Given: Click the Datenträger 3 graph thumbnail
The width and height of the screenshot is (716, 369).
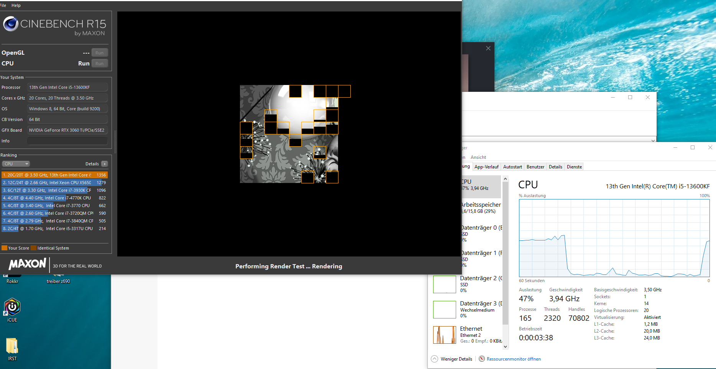Looking at the screenshot, I should [x=445, y=310].
